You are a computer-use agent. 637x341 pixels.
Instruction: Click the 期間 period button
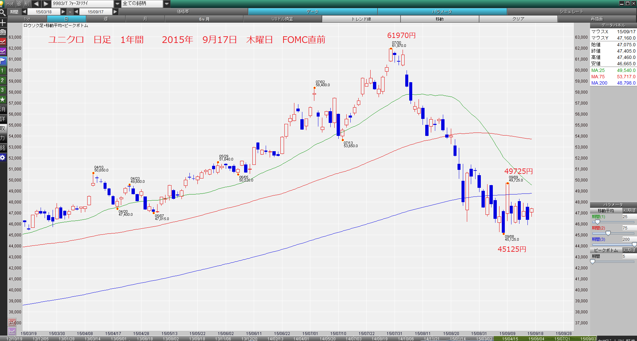coord(14,12)
